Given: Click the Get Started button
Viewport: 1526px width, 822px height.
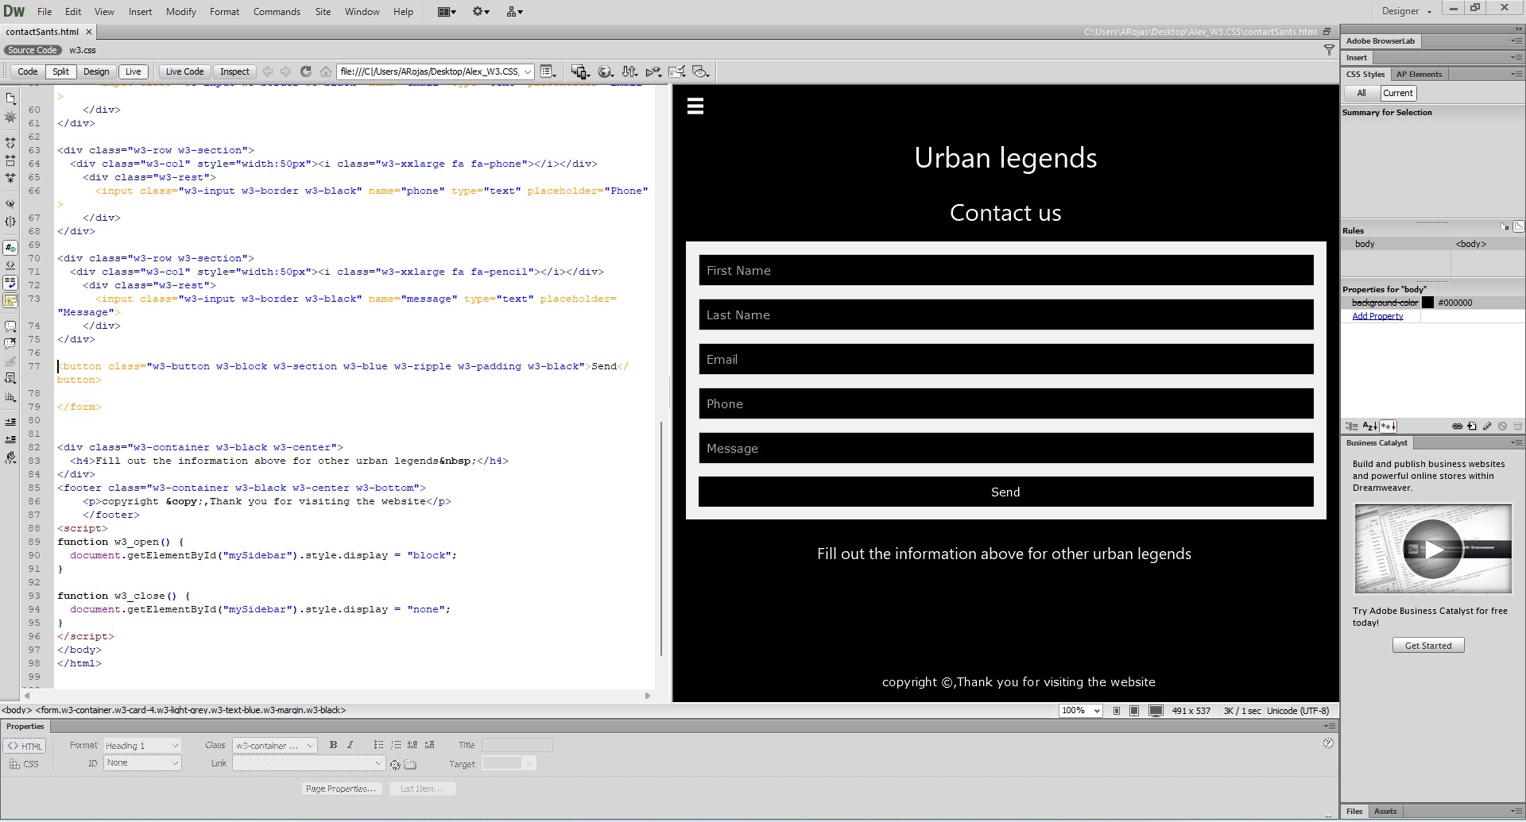Looking at the screenshot, I should click(1427, 646).
